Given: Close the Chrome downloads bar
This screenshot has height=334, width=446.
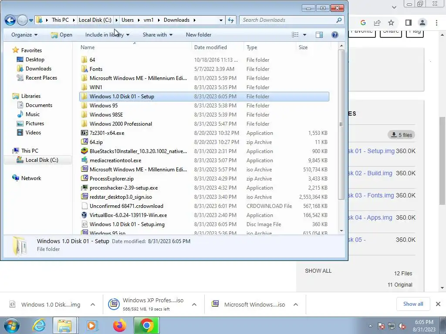Looking at the screenshot, I should coord(438,304).
